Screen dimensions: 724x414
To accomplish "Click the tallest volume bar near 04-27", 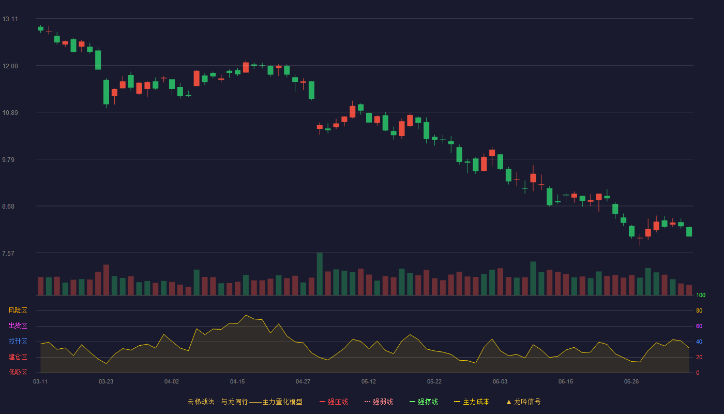I will click(x=320, y=274).
